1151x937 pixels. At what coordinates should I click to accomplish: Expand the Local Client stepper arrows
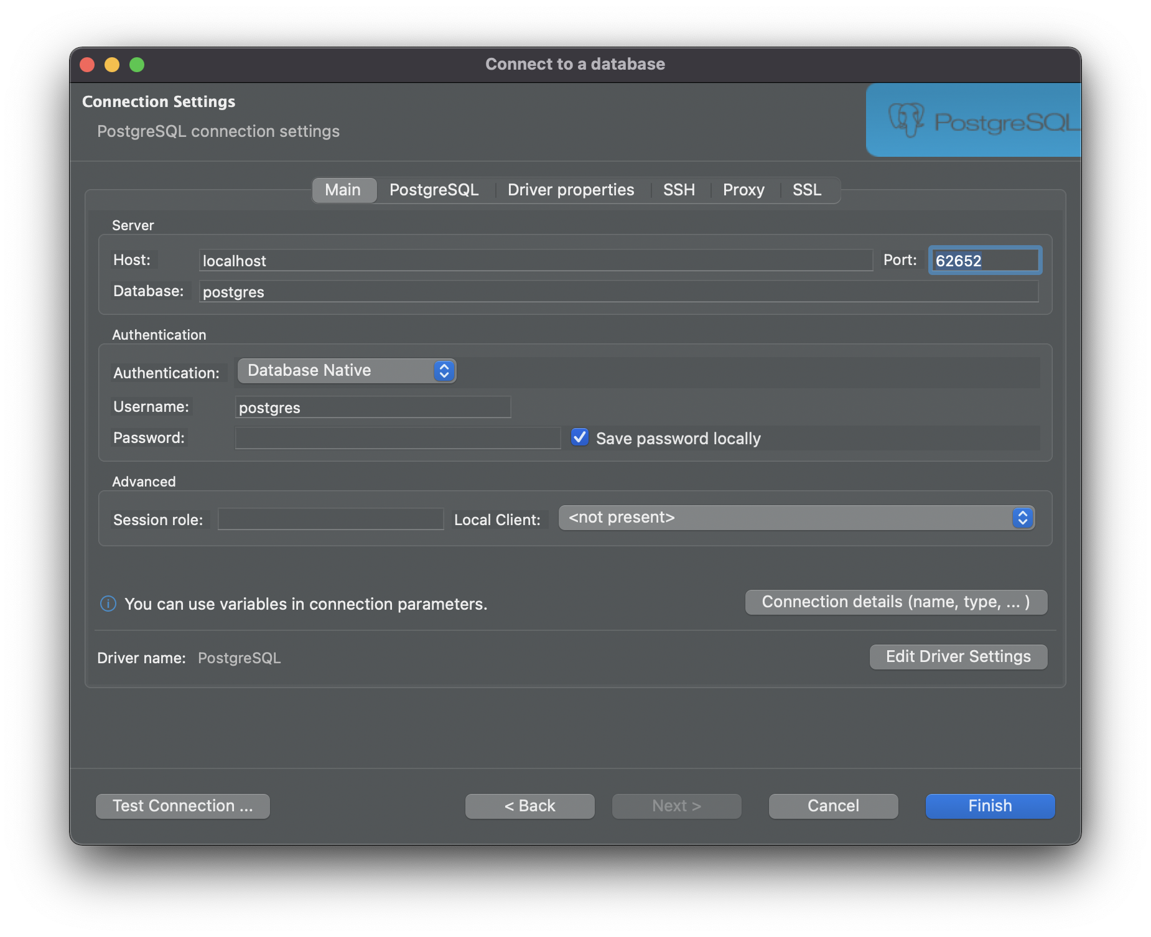point(1022,517)
